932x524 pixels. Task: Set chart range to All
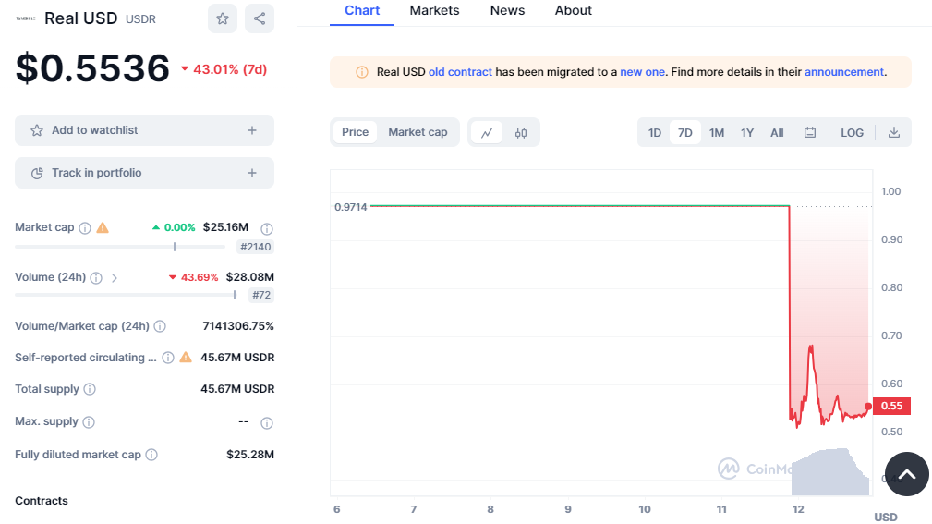[x=777, y=133]
